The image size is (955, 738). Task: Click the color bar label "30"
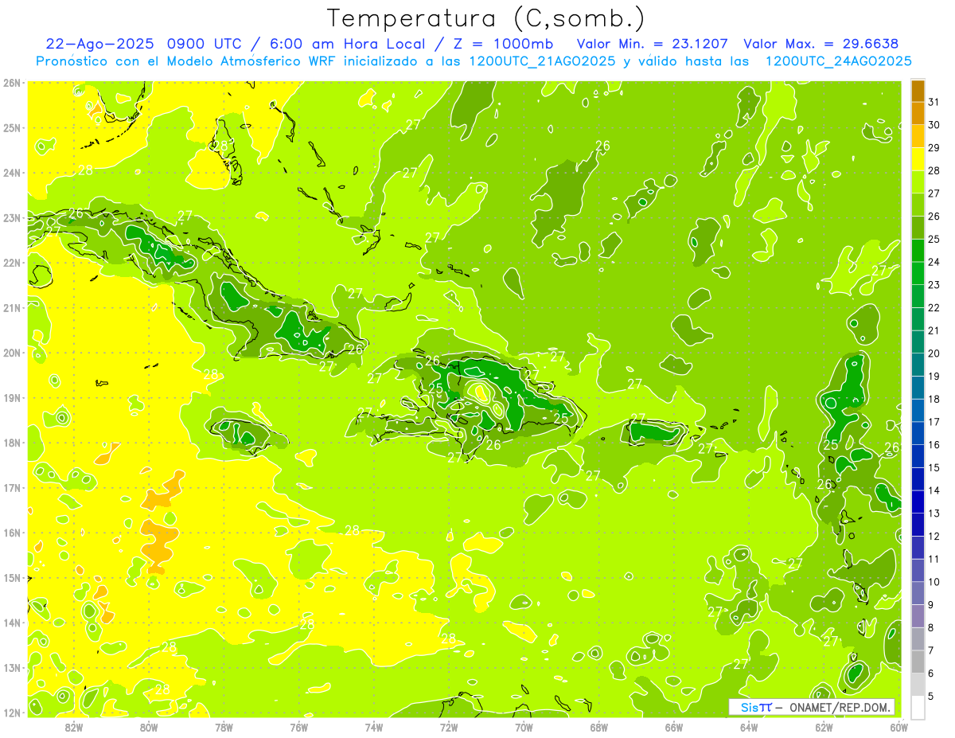934,125
